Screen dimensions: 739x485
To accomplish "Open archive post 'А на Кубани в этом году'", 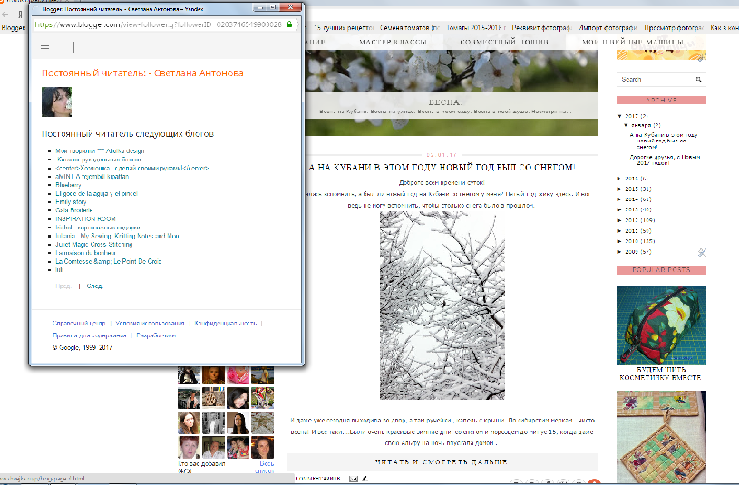I will point(664,141).
